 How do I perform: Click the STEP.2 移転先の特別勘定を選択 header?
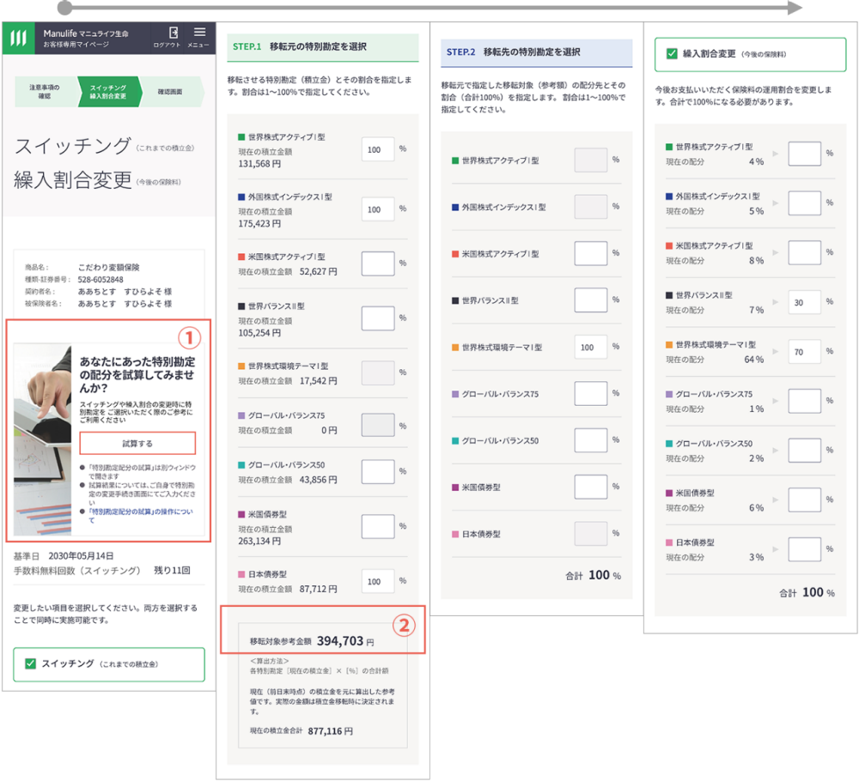pyautogui.click(x=536, y=52)
